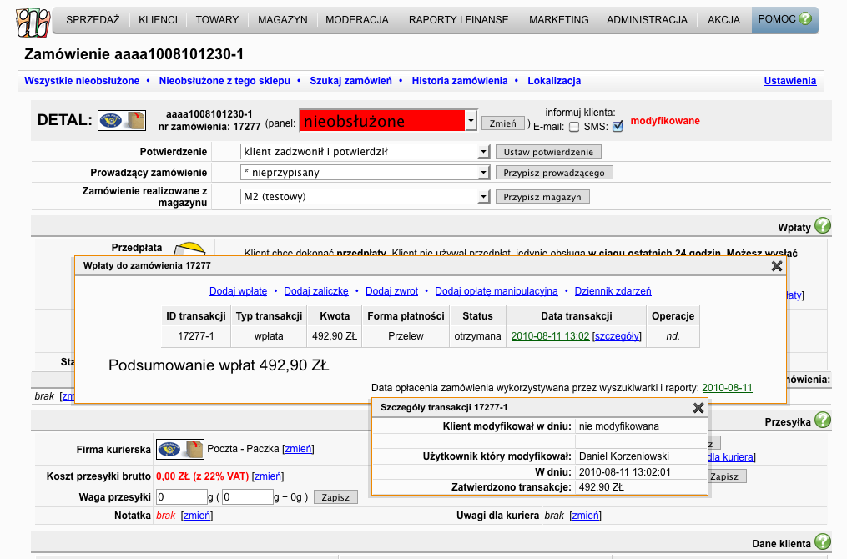Click the Daniel Korzeniowski user value

(624, 456)
